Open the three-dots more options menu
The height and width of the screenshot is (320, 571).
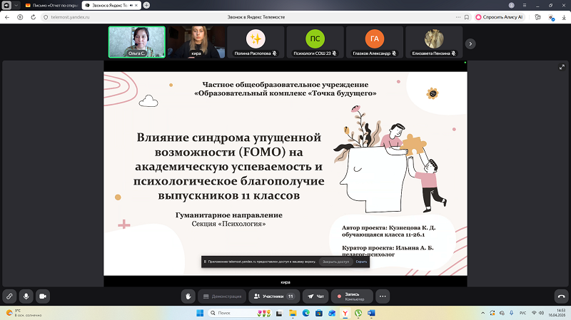pyautogui.click(x=383, y=296)
